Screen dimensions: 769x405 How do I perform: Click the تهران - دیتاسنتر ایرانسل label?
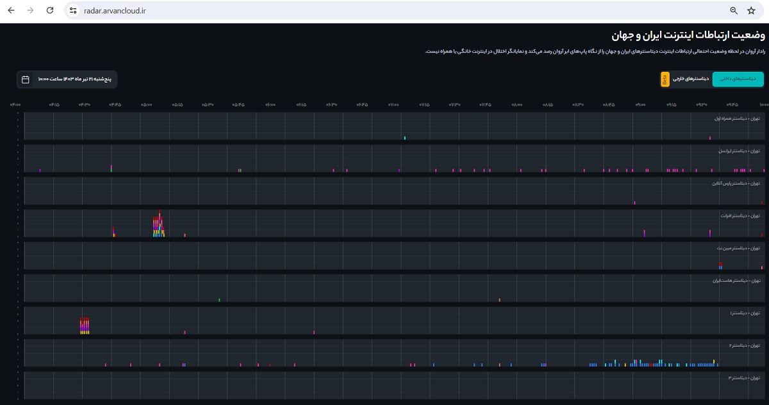coord(738,151)
